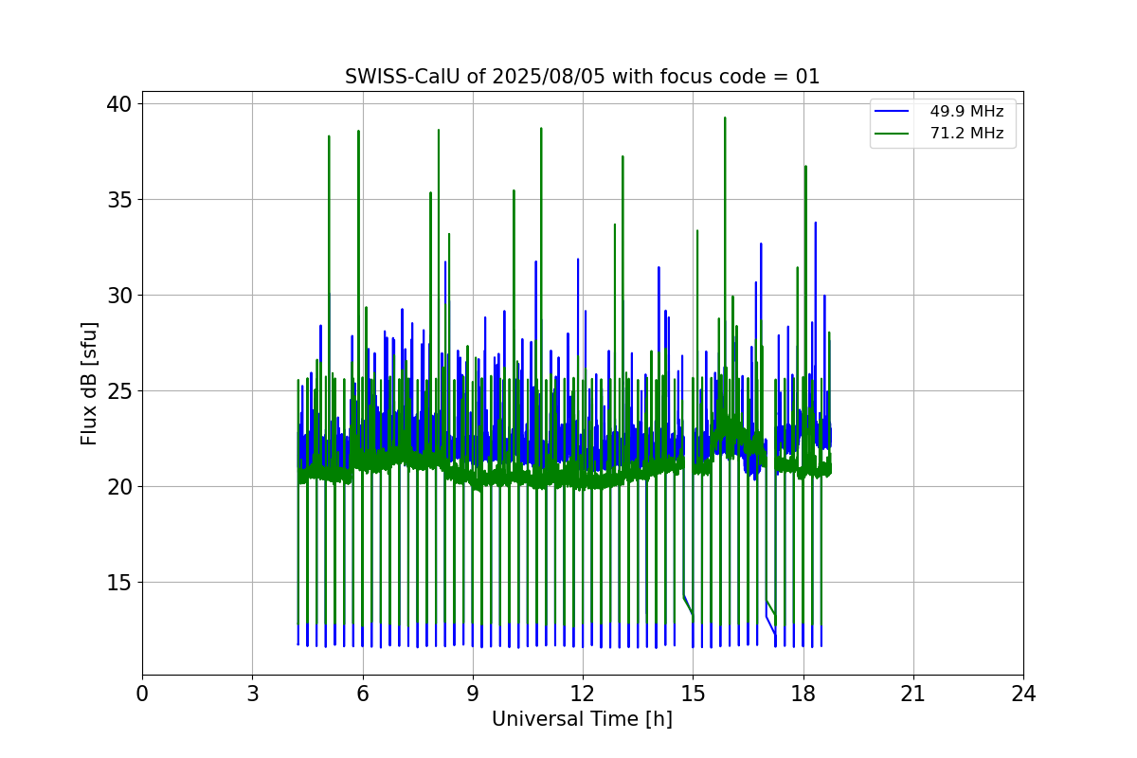Click the y-axis tick label 30
This screenshot has height=758, width=1137.
pos(120,295)
